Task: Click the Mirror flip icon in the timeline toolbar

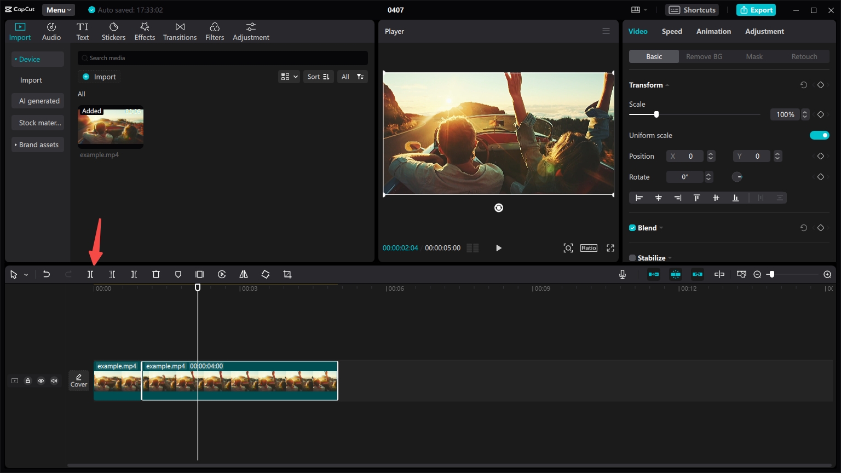Action: point(244,274)
